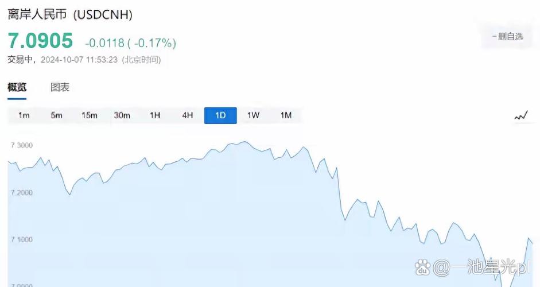Viewport: 540px width, 287px height.
Task: Select the active 1D timeframe button
Action: pyautogui.click(x=220, y=115)
